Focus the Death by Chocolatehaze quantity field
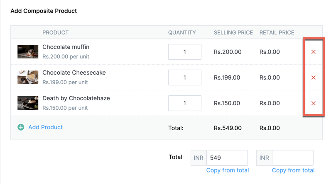 coord(184,103)
